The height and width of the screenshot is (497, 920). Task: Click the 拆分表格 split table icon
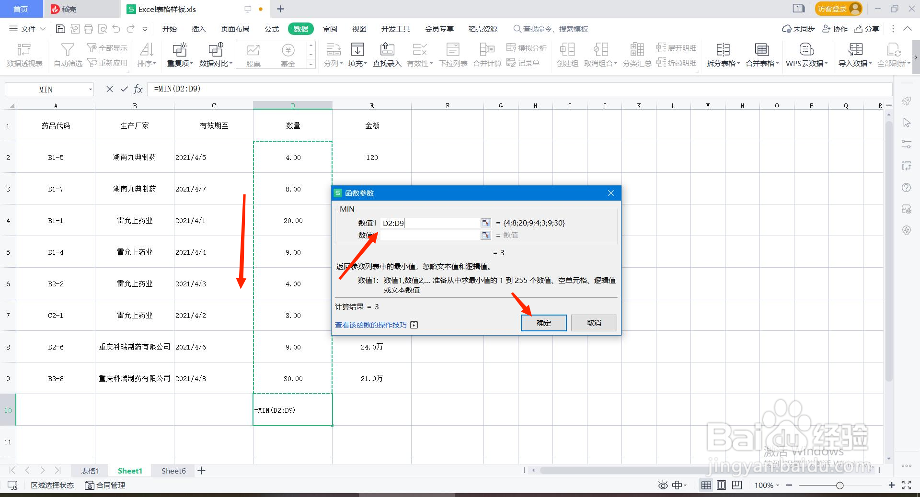pyautogui.click(x=723, y=50)
